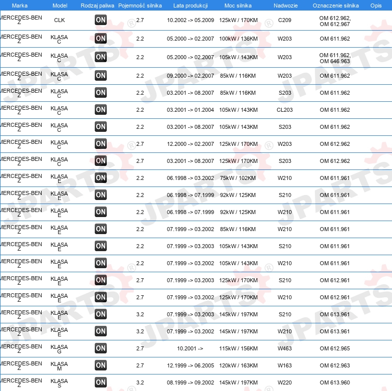Select the Model column header

[60, 6]
